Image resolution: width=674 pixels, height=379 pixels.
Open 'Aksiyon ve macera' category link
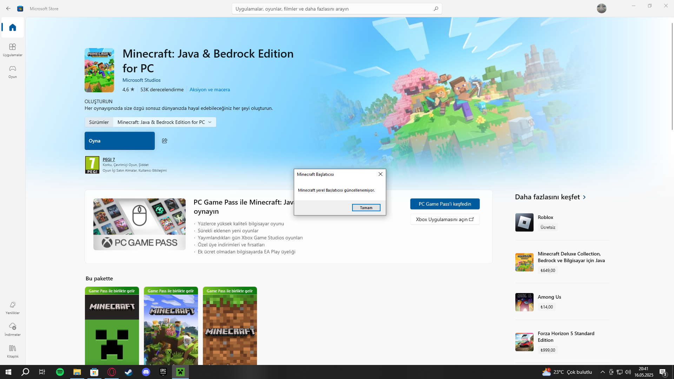(x=210, y=89)
